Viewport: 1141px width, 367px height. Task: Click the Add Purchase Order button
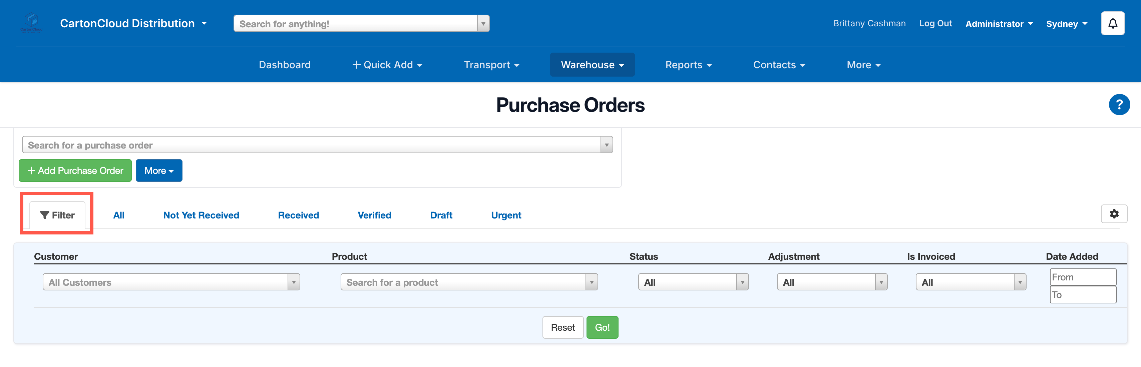[x=75, y=171]
